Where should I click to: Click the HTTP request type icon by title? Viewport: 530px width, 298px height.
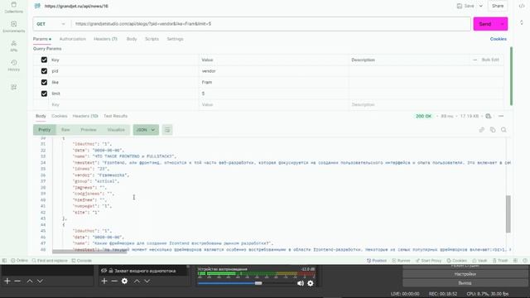[37, 6]
